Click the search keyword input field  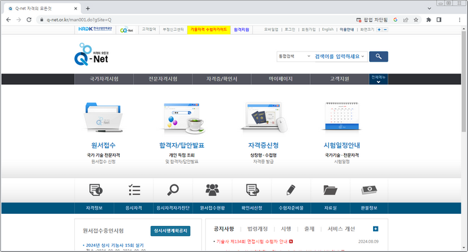pyautogui.click(x=337, y=56)
